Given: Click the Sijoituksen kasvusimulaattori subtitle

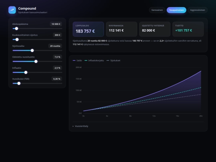Looking at the screenshot, I should (33, 12).
